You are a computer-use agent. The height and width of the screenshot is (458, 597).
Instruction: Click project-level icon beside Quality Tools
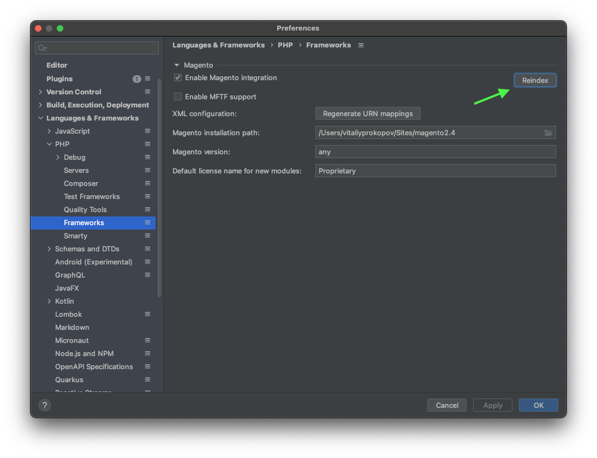[148, 209]
